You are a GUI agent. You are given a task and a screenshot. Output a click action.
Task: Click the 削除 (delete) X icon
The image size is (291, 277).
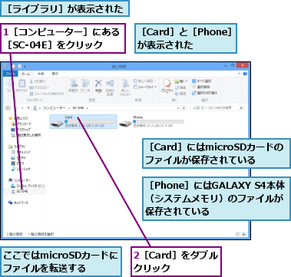click(x=98, y=86)
